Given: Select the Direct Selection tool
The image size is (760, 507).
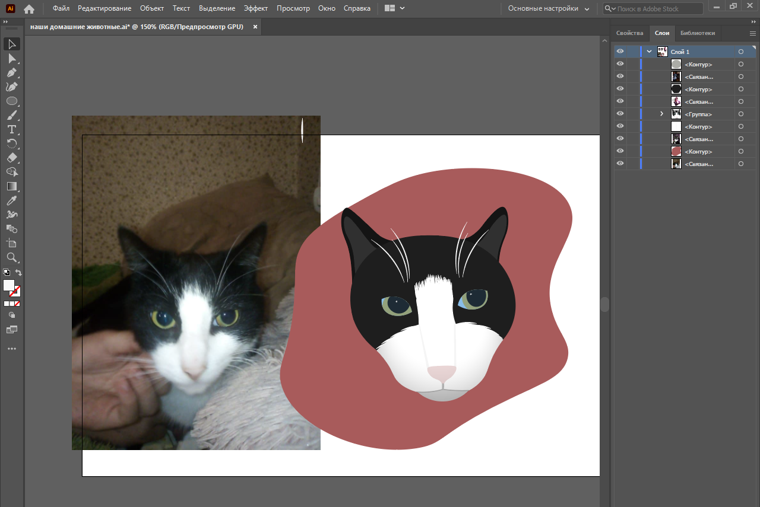Looking at the screenshot, I should tap(12, 58).
